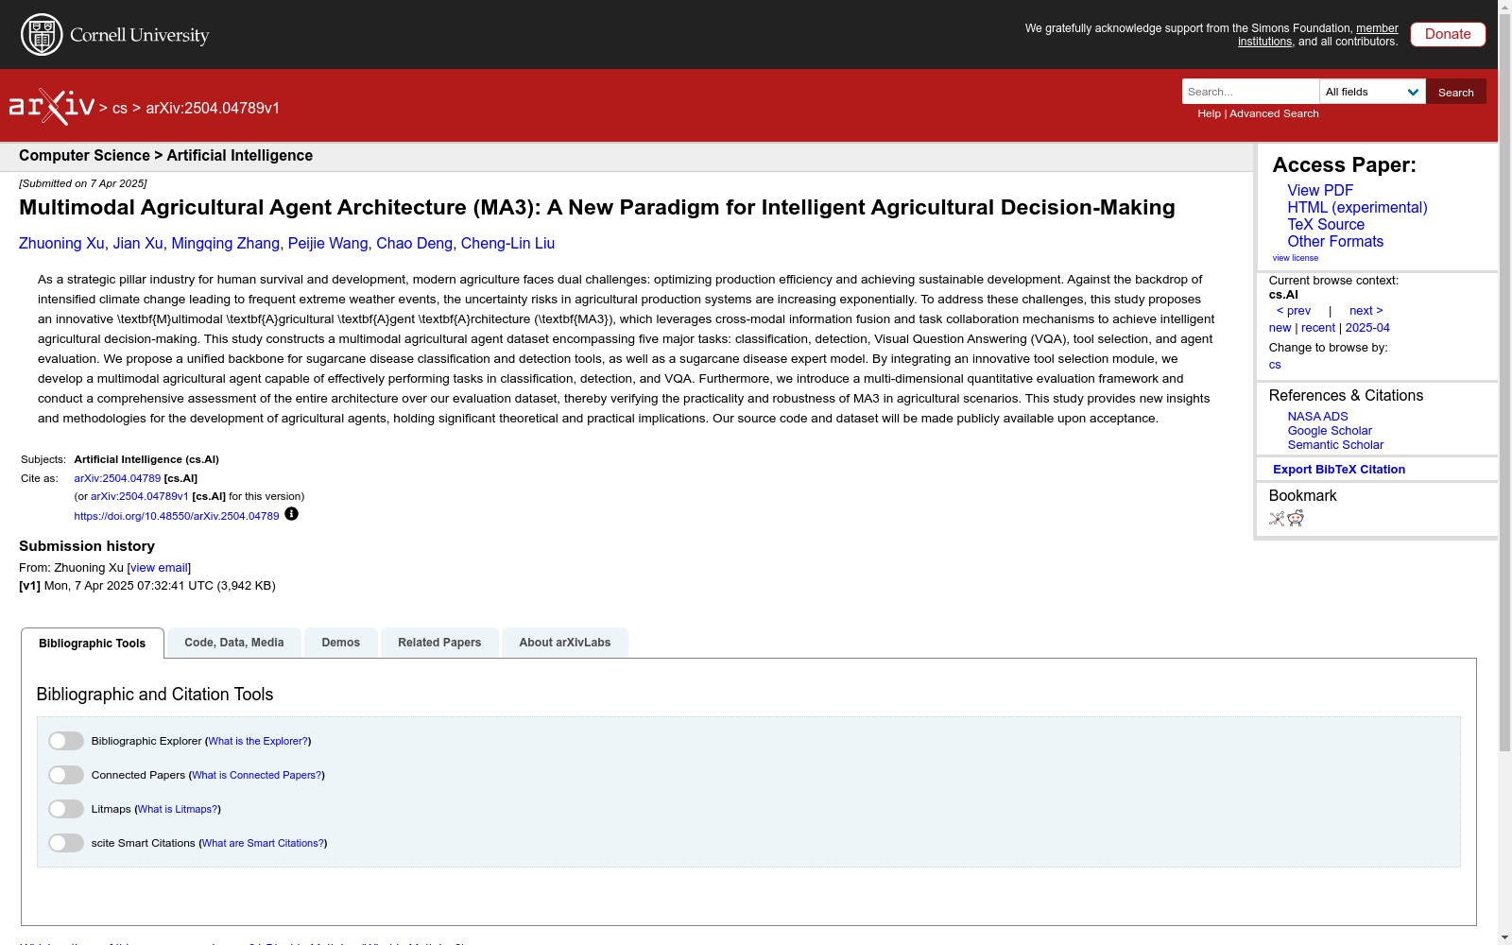Click the paper title heading

click(597, 208)
